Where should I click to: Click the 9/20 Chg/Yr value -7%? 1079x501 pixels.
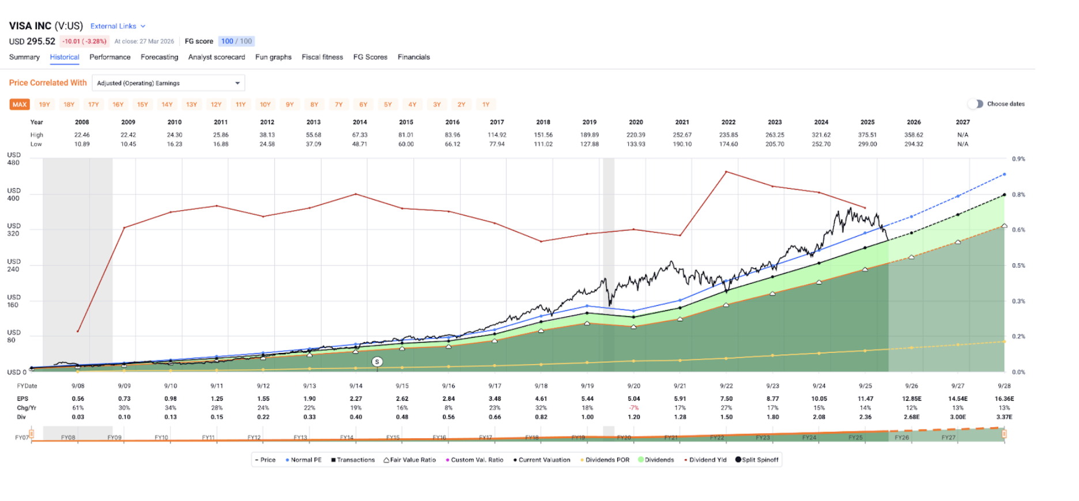pyautogui.click(x=633, y=408)
